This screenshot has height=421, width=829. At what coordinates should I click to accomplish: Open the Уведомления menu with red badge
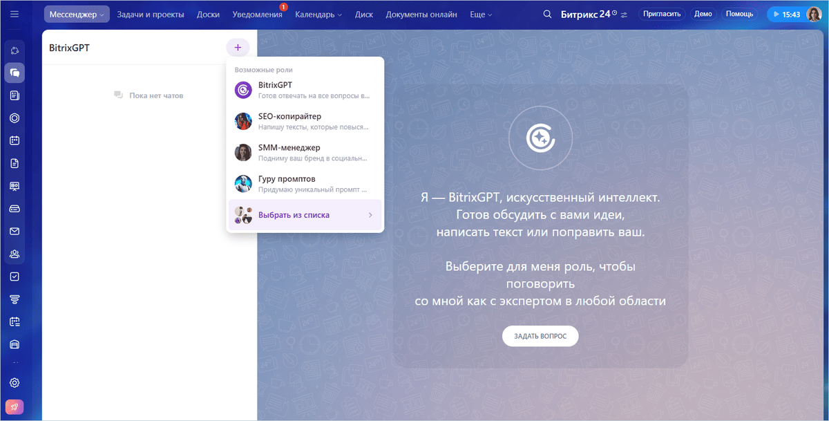coord(258,14)
